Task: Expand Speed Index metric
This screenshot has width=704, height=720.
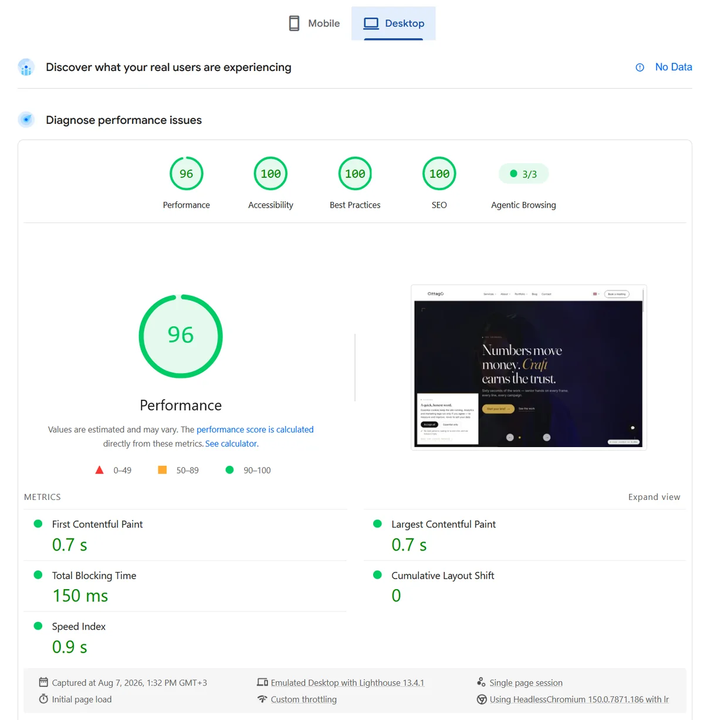Action: tap(185, 637)
